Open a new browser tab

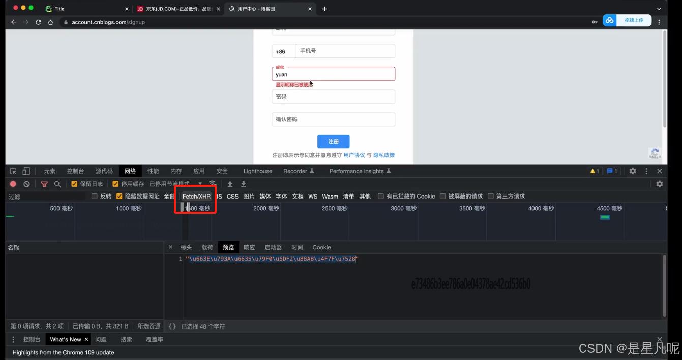[x=324, y=9]
